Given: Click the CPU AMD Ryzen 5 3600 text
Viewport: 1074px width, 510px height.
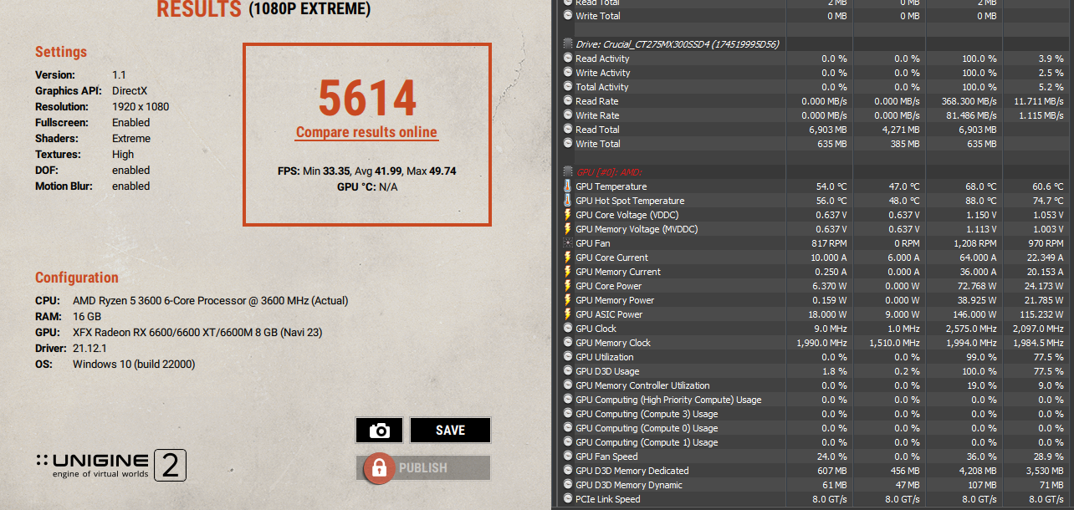Looking at the screenshot, I should click(x=210, y=300).
